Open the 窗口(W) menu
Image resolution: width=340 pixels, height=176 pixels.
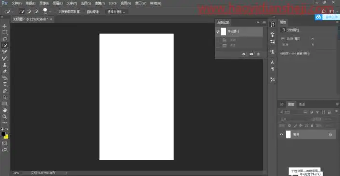(140, 3)
